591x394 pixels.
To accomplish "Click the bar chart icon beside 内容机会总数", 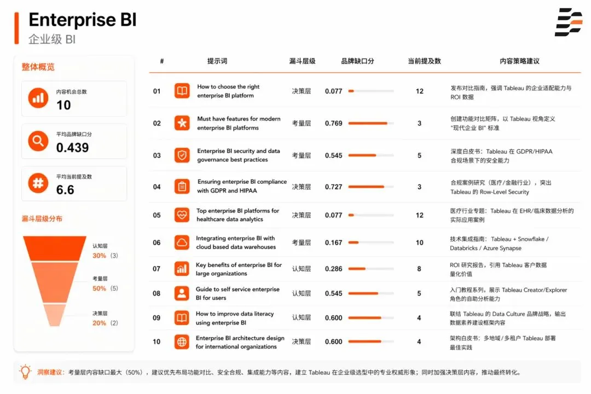I will coord(38,98).
